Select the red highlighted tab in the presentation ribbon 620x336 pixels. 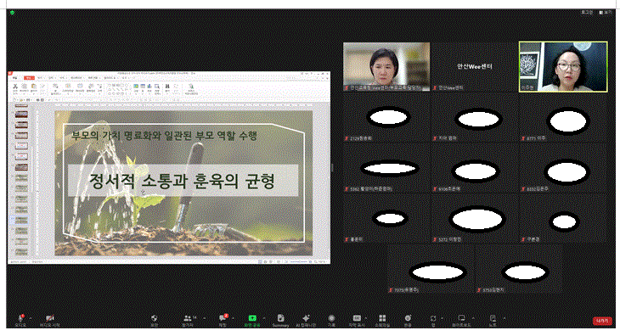29,78
